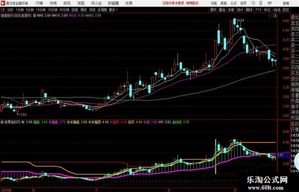Open the customer service headset icon
This screenshot has height=192, width=299.
[x=253, y=3]
